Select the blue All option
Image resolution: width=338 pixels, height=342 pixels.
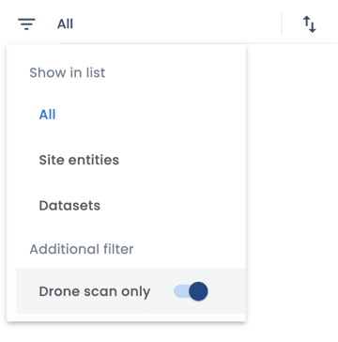tap(47, 115)
